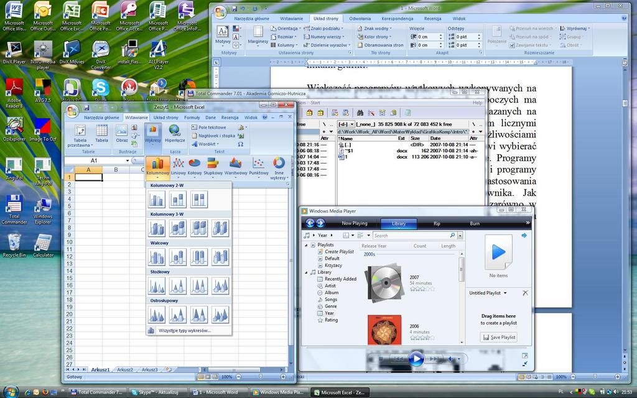Go forward in Windows Media Player
The width and height of the screenshot is (637, 398).
(x=320, y=223)
